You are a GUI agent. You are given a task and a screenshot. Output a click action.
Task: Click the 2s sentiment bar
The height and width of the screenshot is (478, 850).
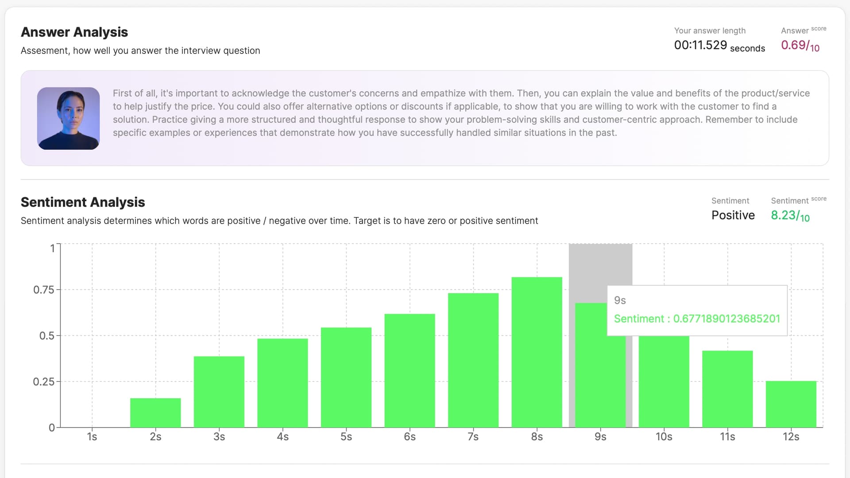155,412
